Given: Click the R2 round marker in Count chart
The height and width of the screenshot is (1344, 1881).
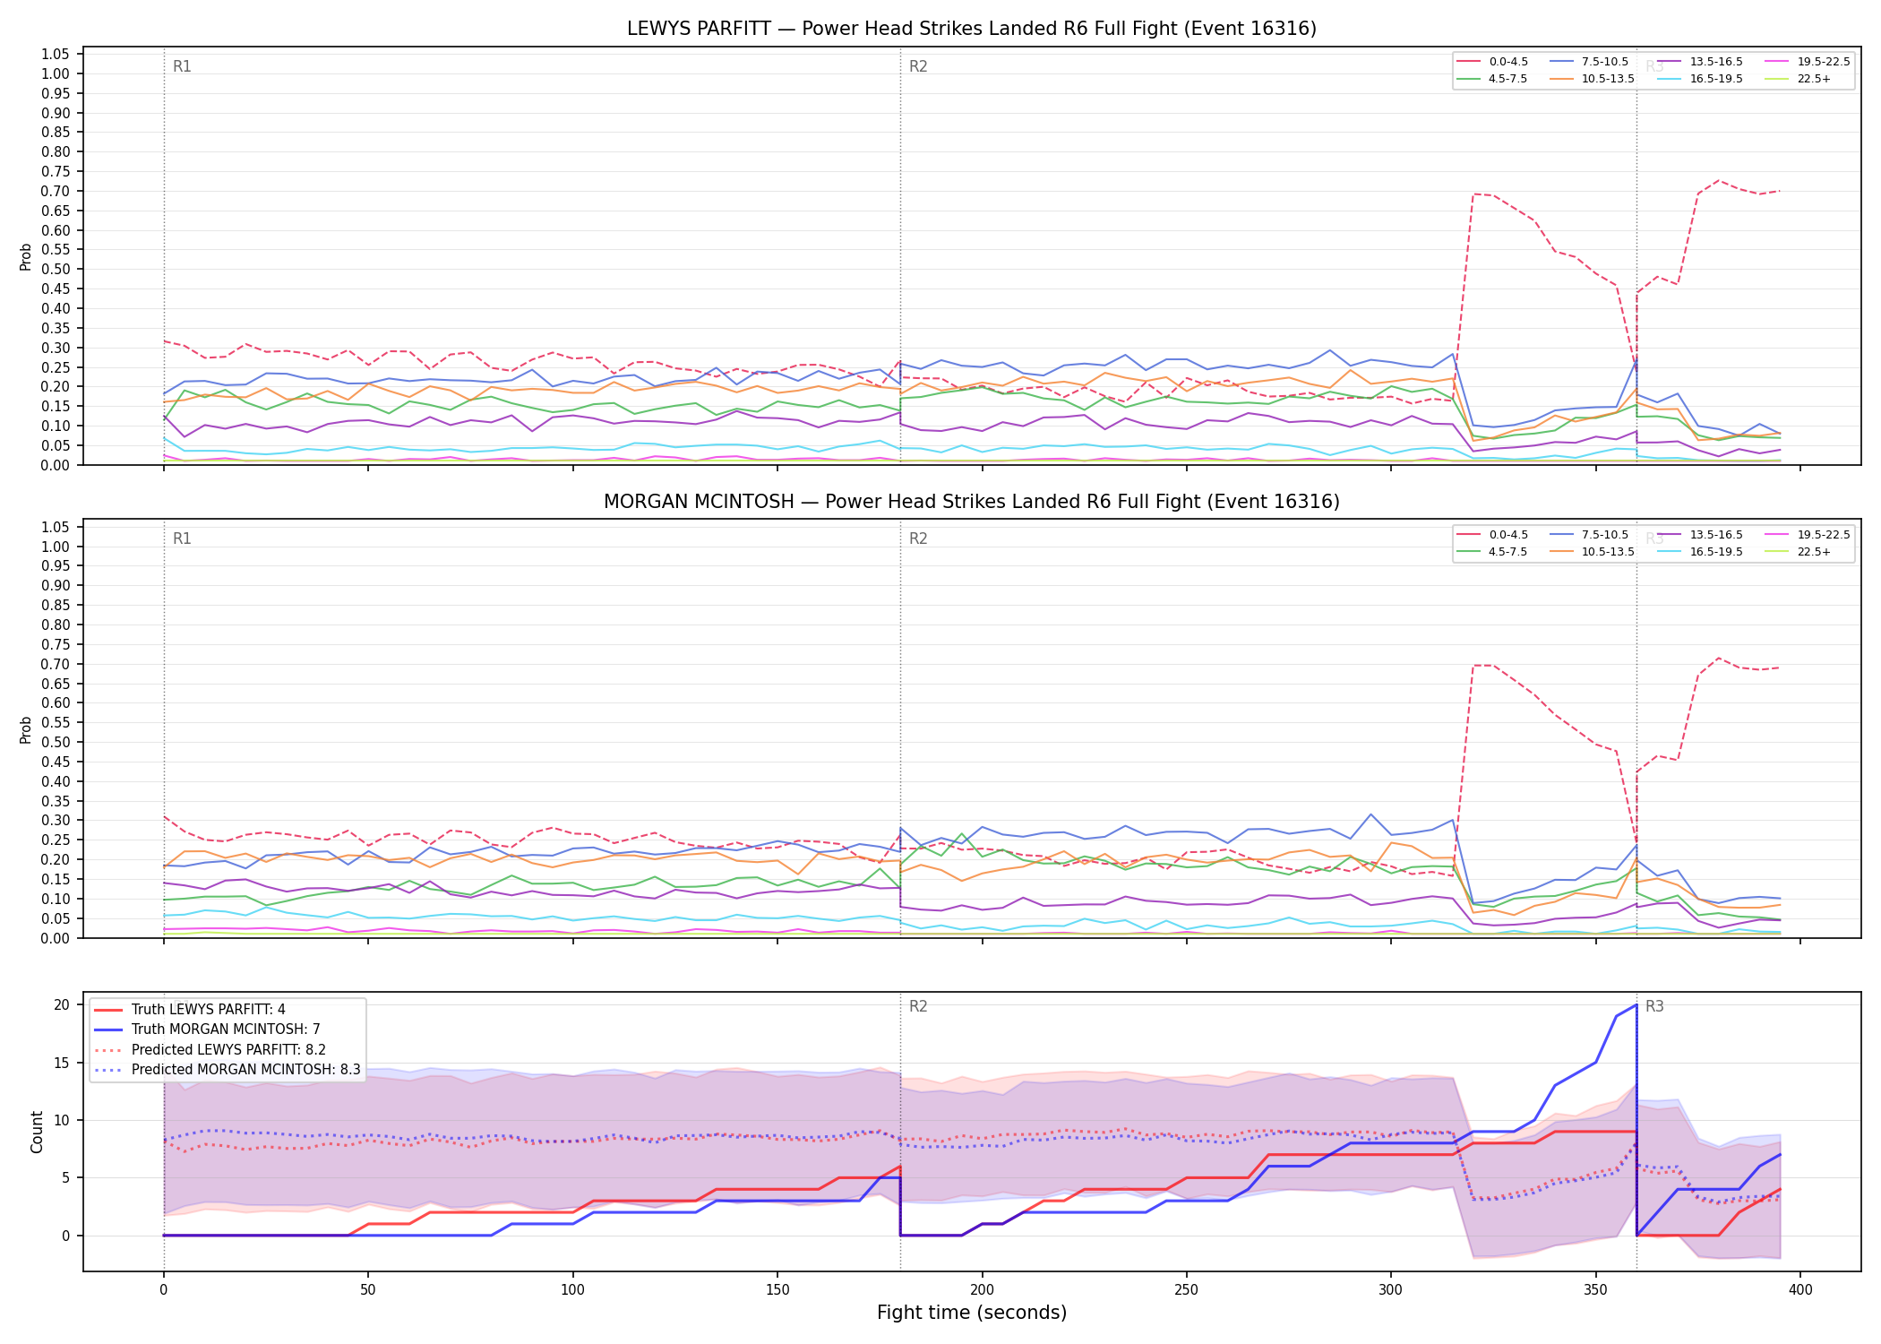Looking at the screenshot, I should coord(918,1006).
